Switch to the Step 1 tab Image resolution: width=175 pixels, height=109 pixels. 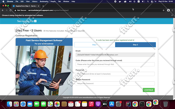(x=95, y=45)
